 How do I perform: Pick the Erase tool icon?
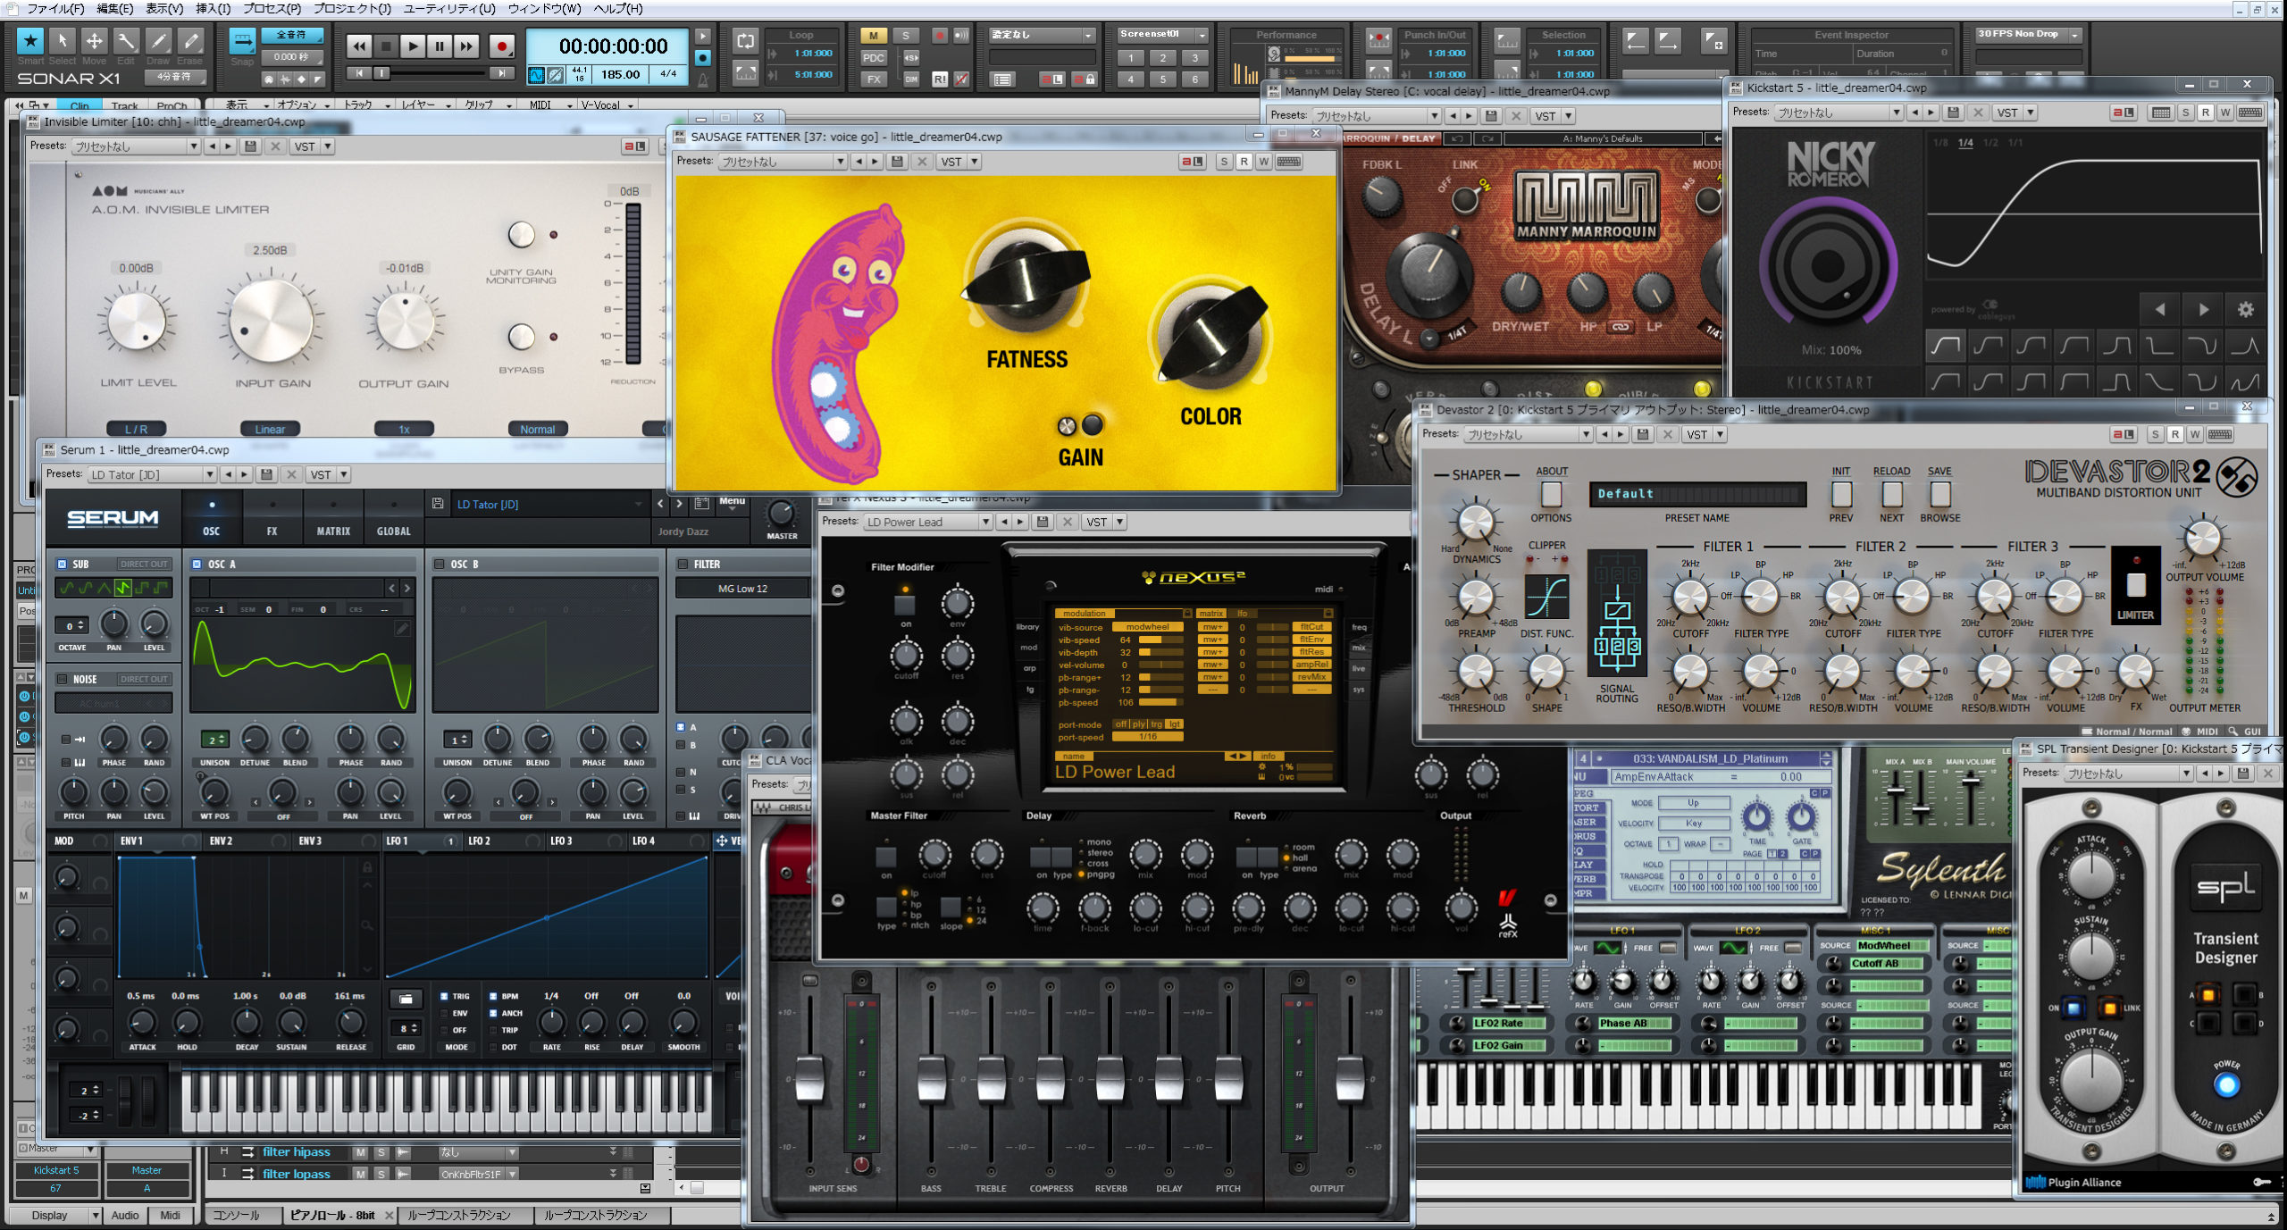click(190, 41)
